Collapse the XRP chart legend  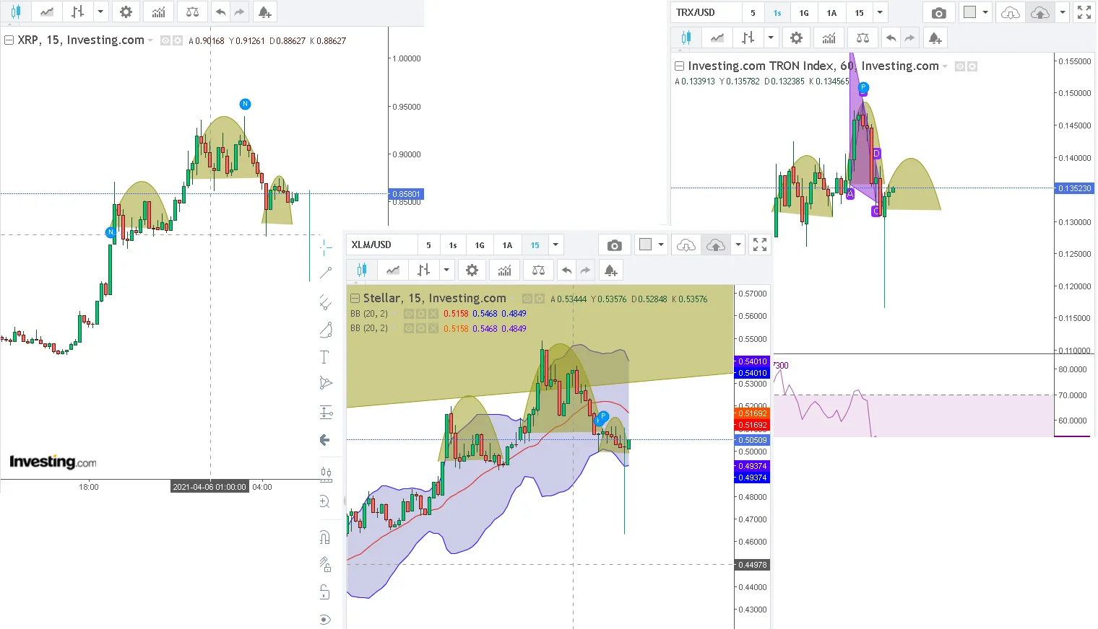pos(9,40)
